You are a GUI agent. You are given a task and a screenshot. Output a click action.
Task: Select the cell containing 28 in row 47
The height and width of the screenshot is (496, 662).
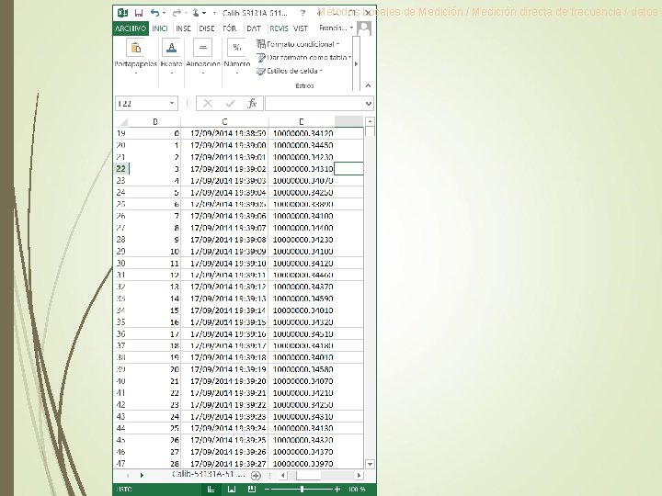click(x=155, y=464)
